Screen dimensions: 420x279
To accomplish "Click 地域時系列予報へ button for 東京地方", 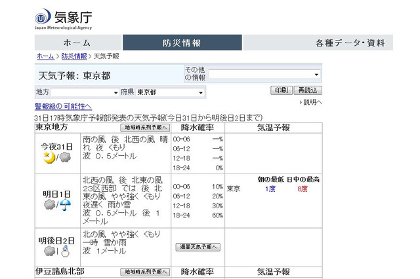I will click(145, 128).
